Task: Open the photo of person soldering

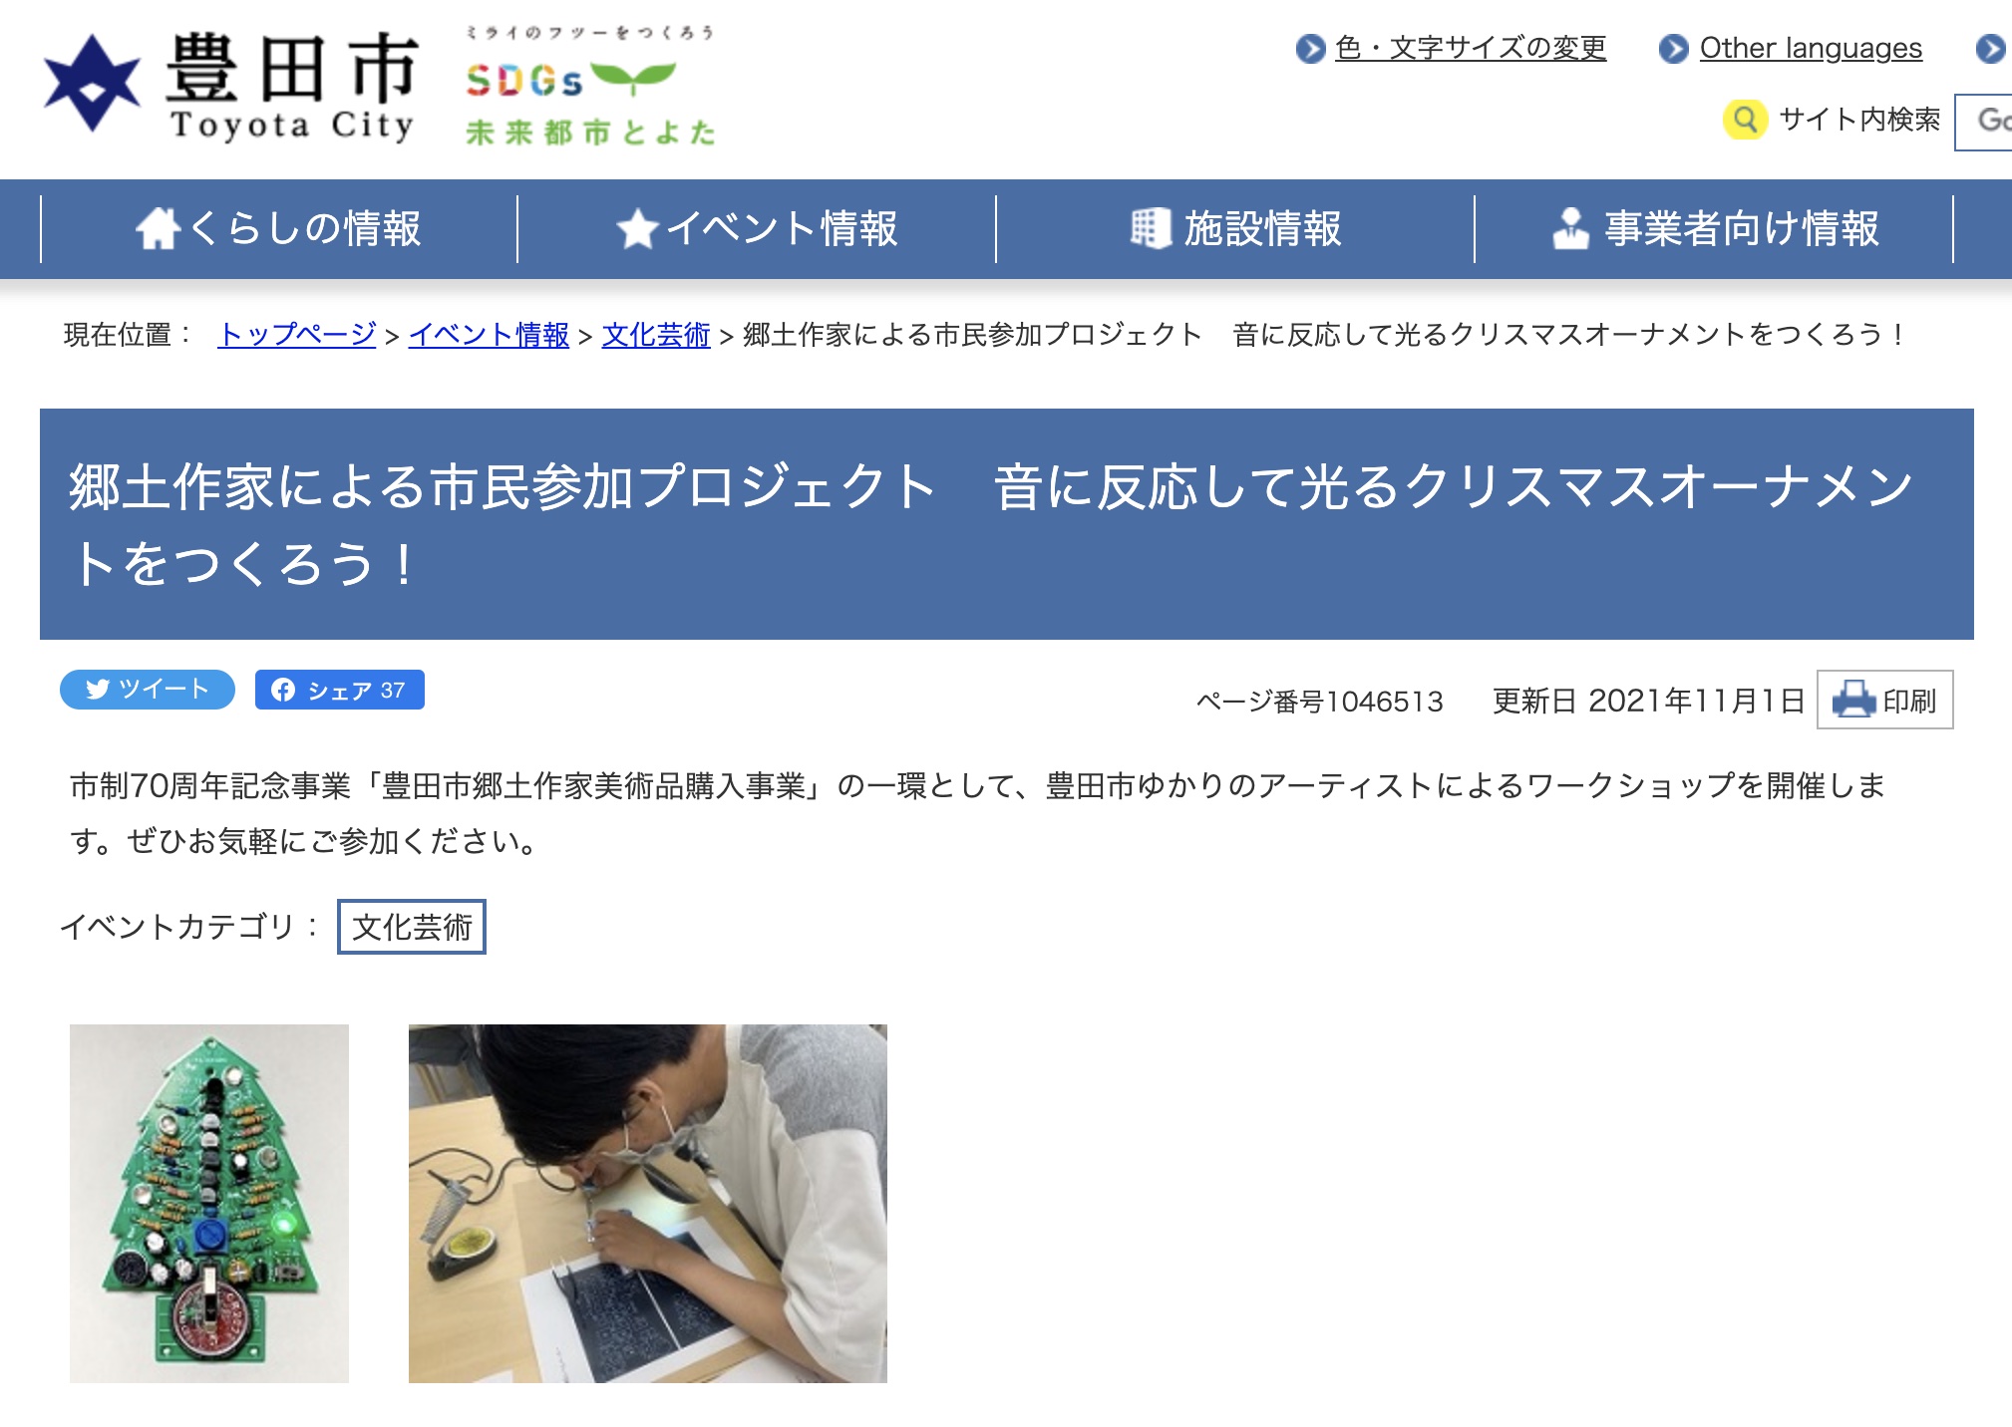Action: (x=648, y=1203)
